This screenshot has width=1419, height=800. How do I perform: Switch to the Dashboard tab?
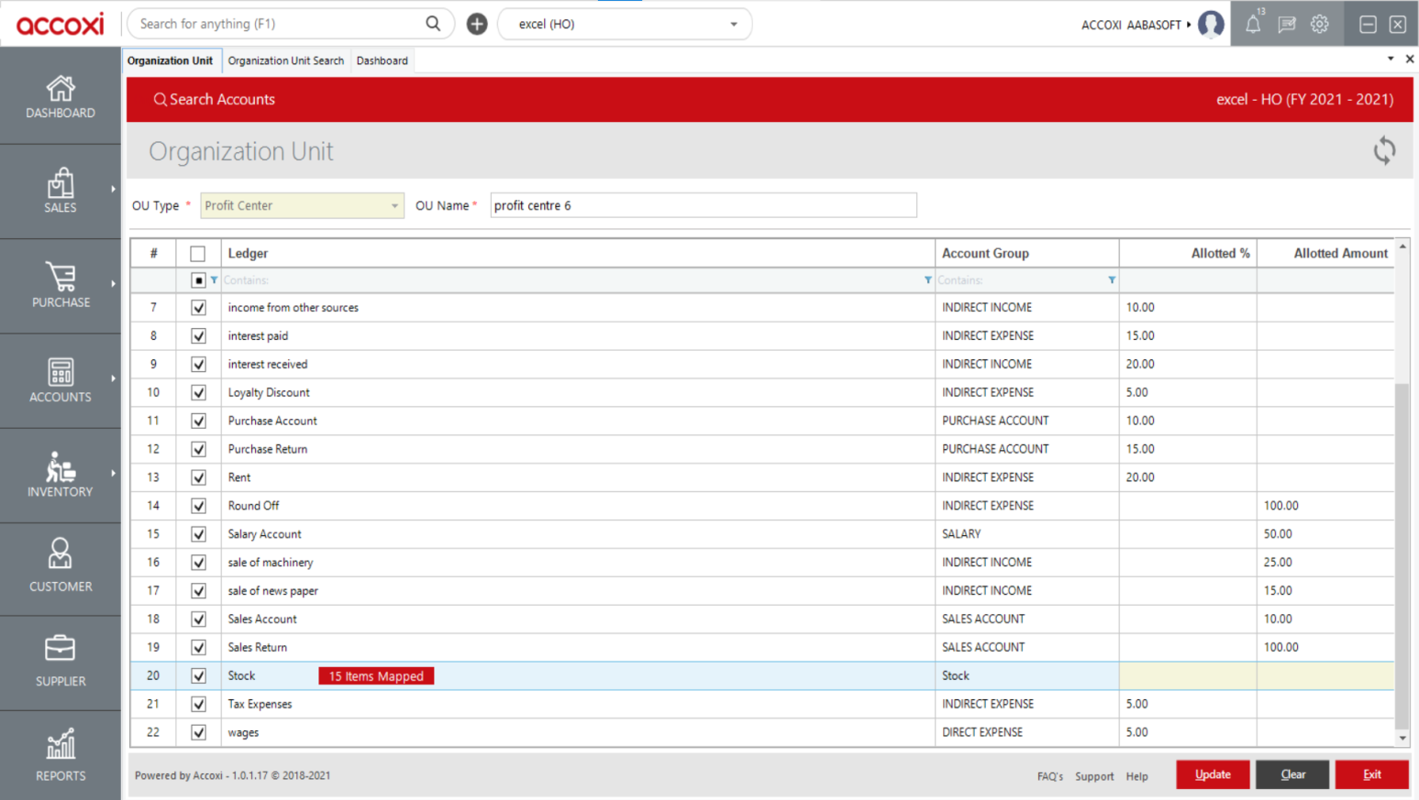tap(382, 60)
